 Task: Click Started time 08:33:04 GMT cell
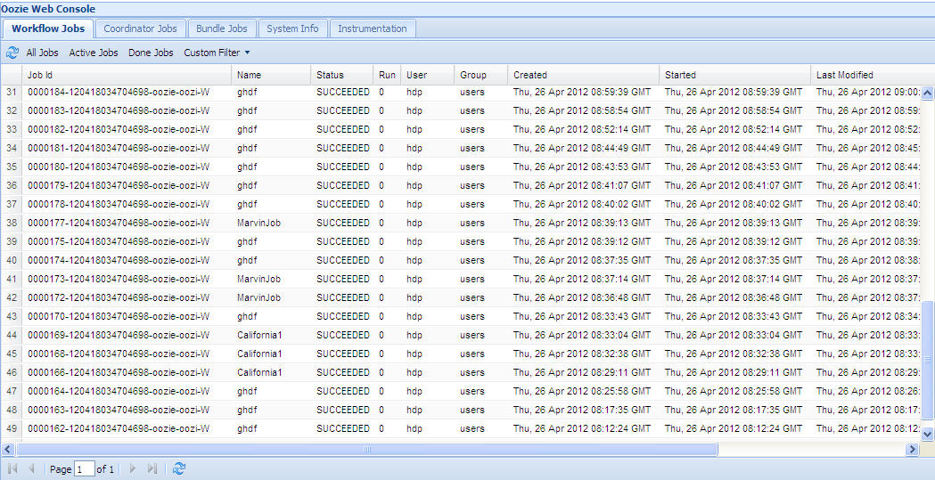[734, 335]
